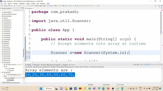The image size is (163, 91).
Task: Select Winsoft100 project
Action: tap(7, 49)
